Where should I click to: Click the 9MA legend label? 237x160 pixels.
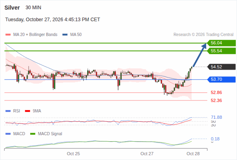click(x=37, y=111)
